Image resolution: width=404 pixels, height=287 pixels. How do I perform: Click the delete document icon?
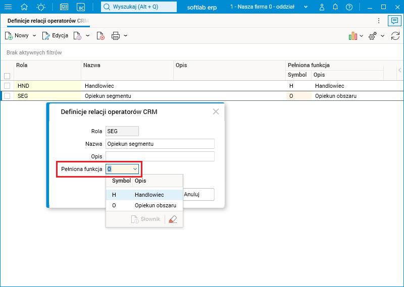(x=100, y=36)
